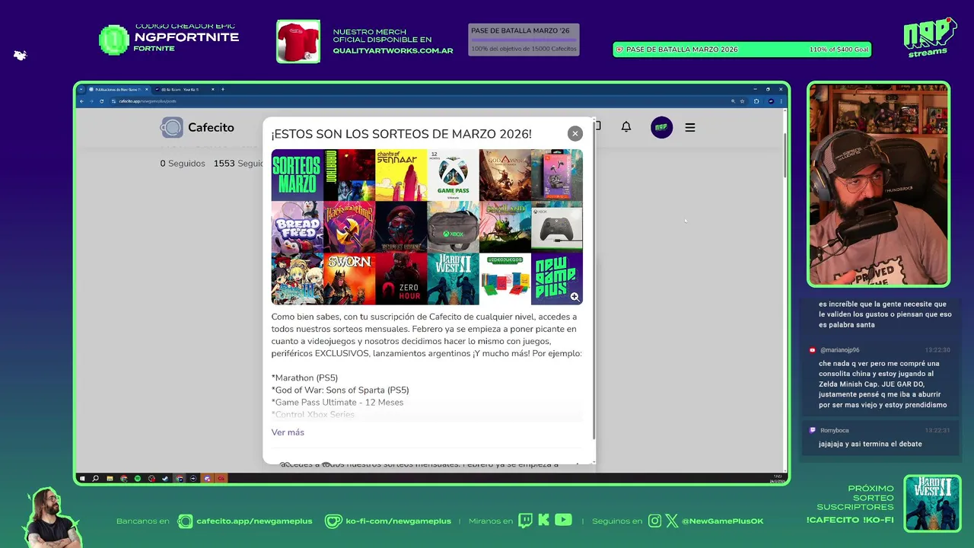Click the !CAFECITO !KO-FI command text

(x=850, y=520)
